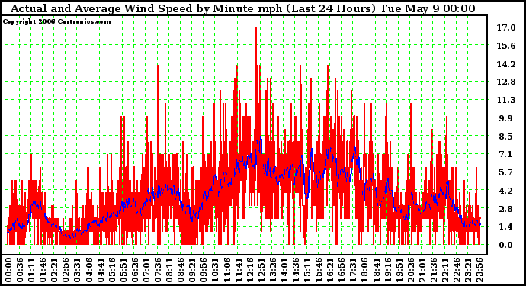Click the 01:46 time axis label
The width and height of the screenshot is (526, 286).
[x=43, y=270]
